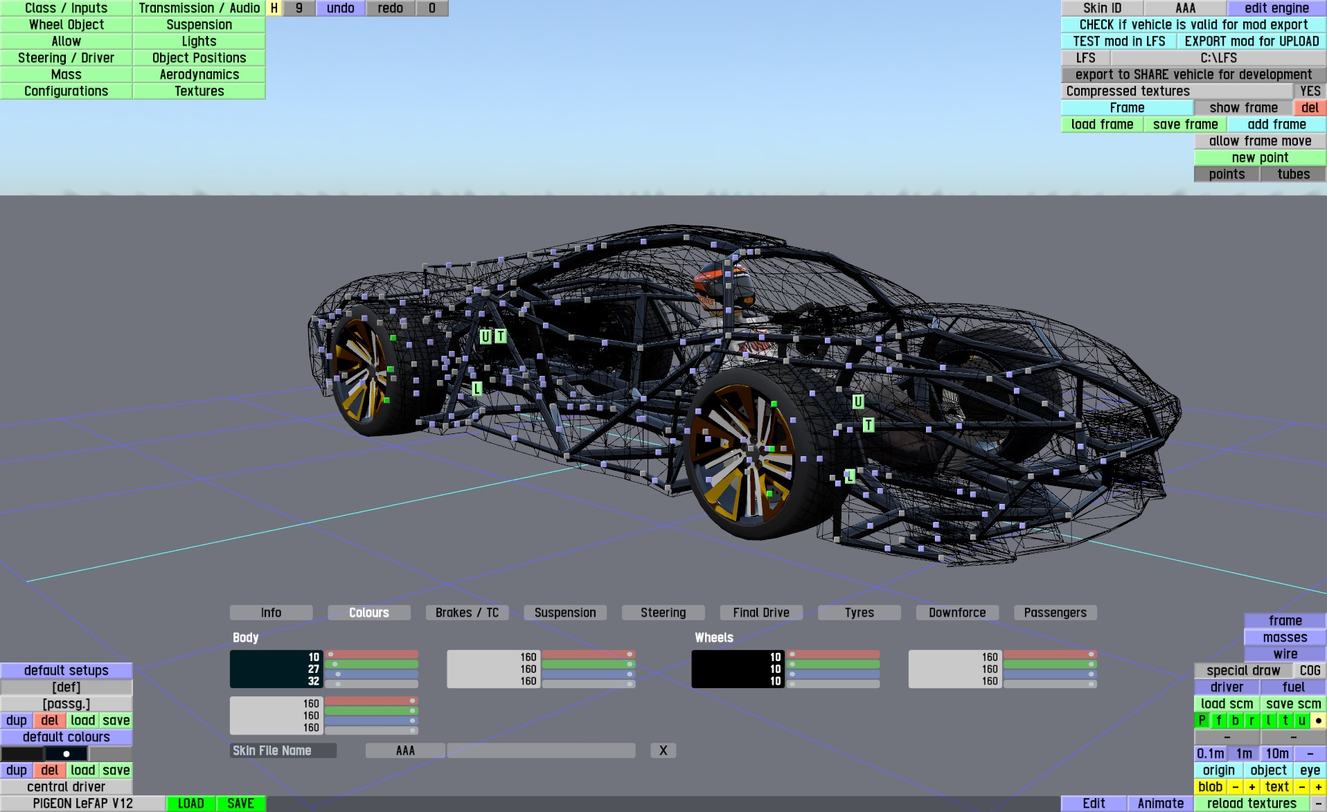Select the dark teal Body colour swatch
Viewport: 1327px width, 812px height.
(276, 669)
